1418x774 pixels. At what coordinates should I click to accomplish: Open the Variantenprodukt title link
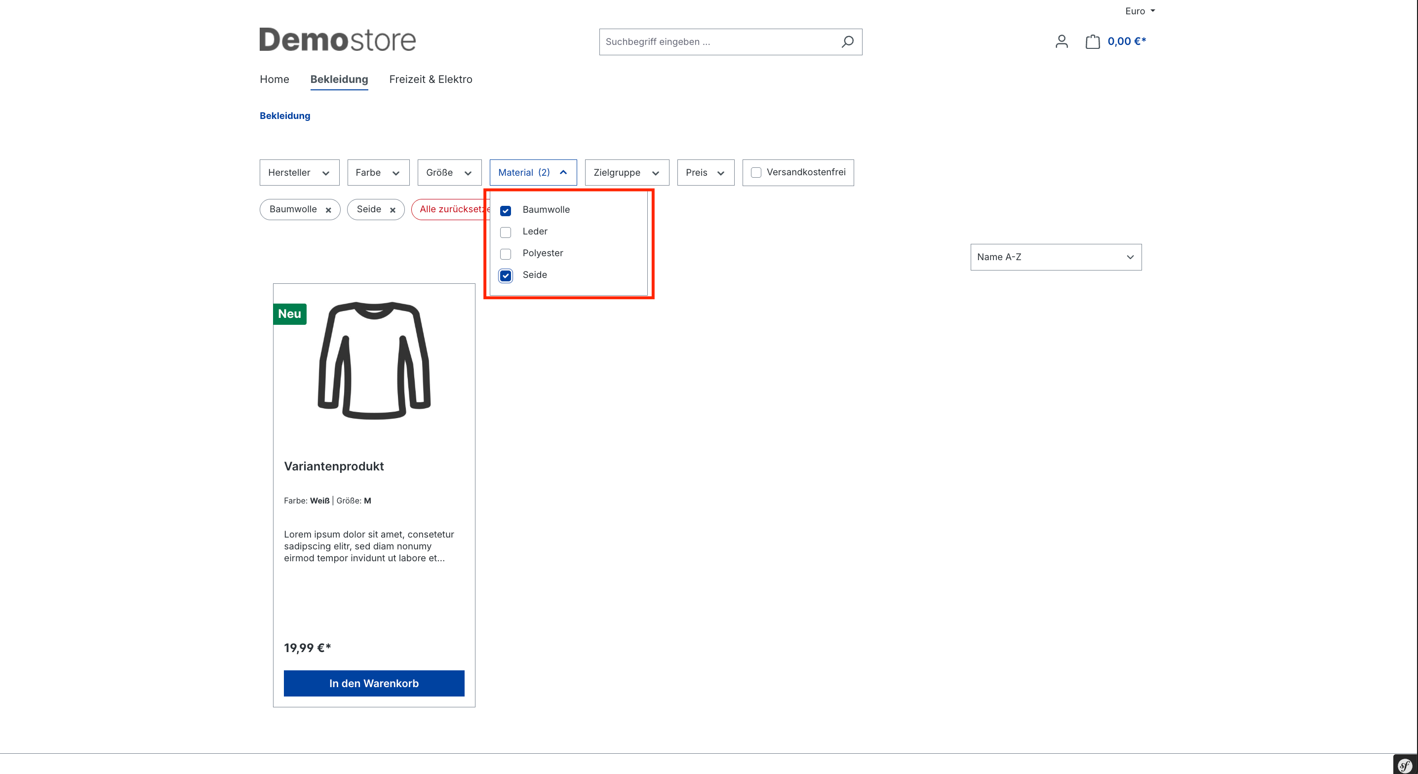click(x=334, y=466)
